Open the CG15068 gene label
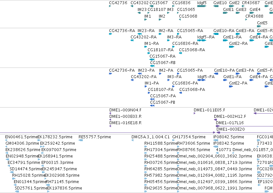The width and height of the screenshot is (273, 193). 188,16
